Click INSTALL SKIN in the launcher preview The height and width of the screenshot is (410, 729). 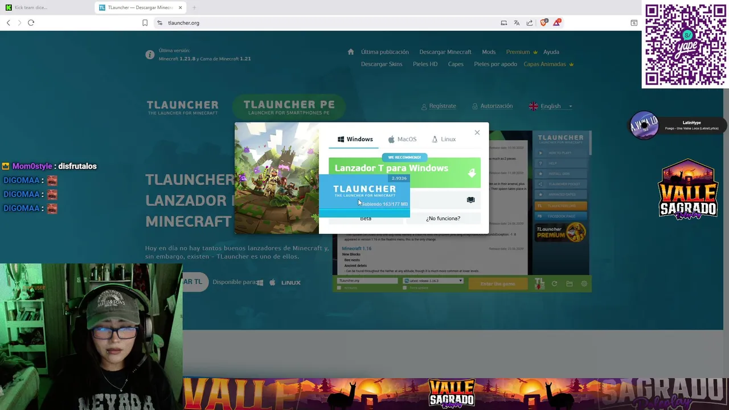click(x=561, y=174)
